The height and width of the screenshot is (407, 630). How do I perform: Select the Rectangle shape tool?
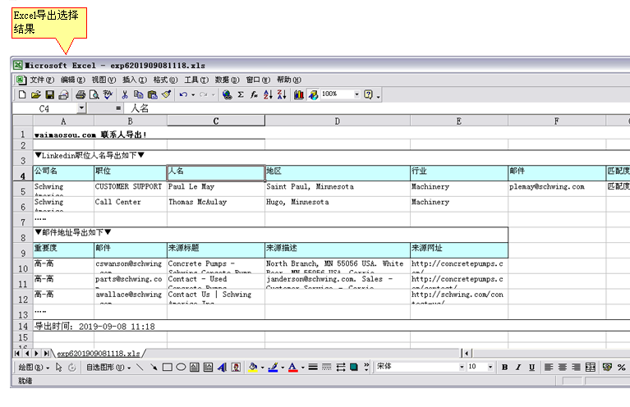(167, 368)
